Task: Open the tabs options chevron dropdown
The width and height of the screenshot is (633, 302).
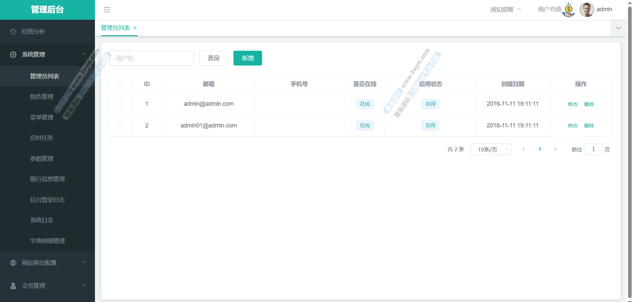Action: click(x=618, y=28)
